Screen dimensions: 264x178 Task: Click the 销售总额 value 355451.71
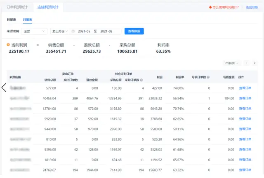tap(56, 51)
